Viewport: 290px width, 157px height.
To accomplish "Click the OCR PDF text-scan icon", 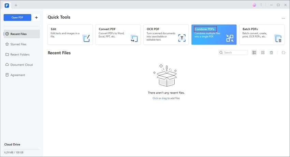I will [182, 38].
